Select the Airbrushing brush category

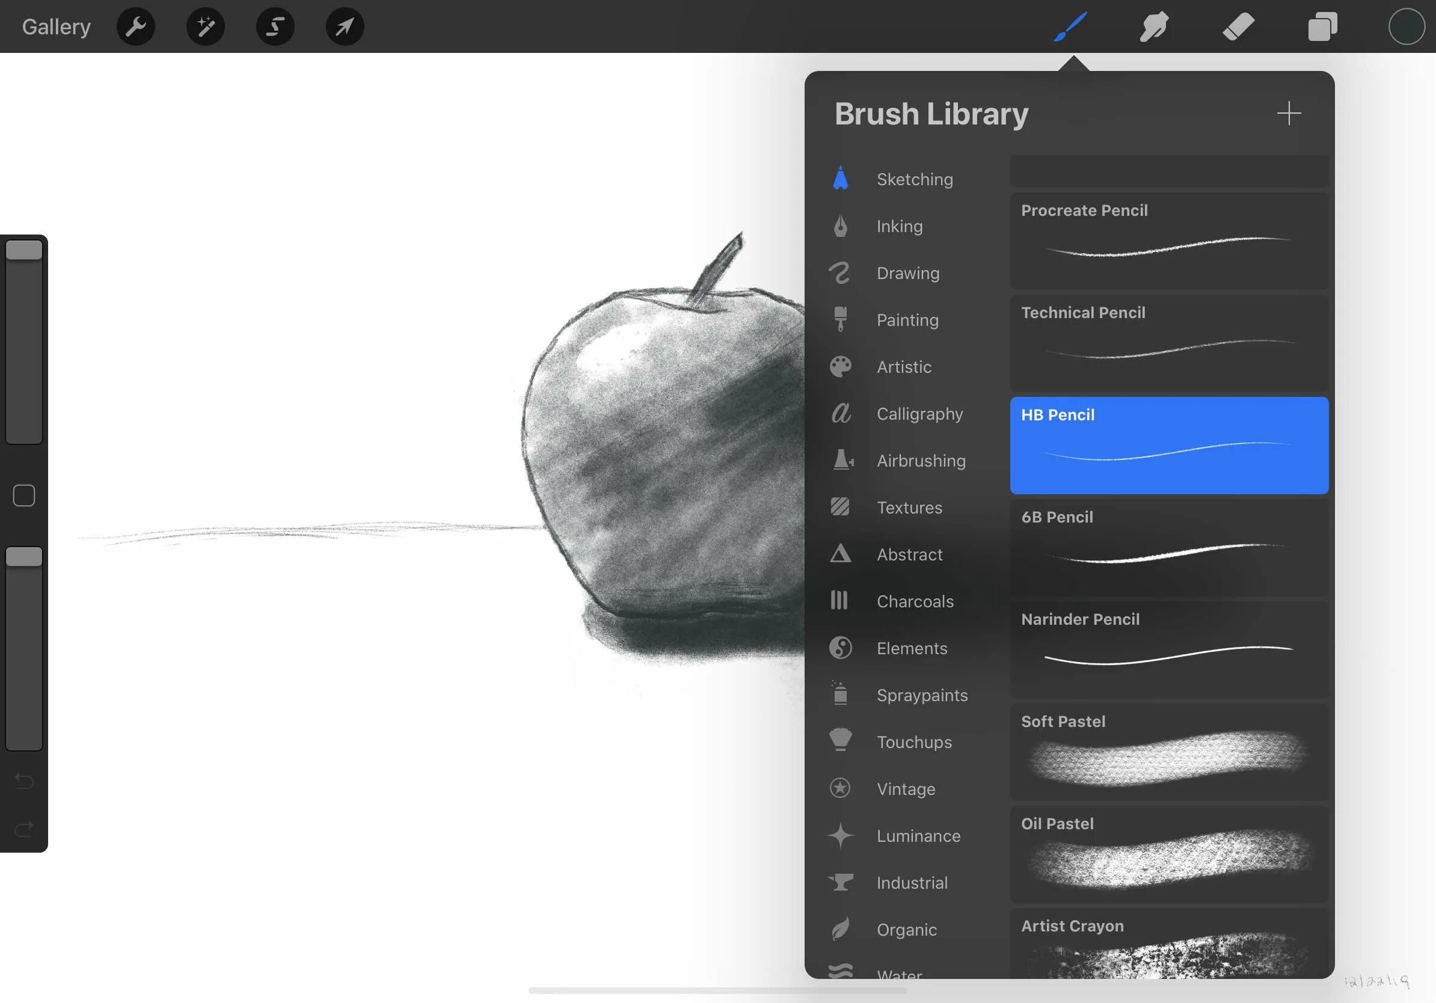[x=921, y=461]
